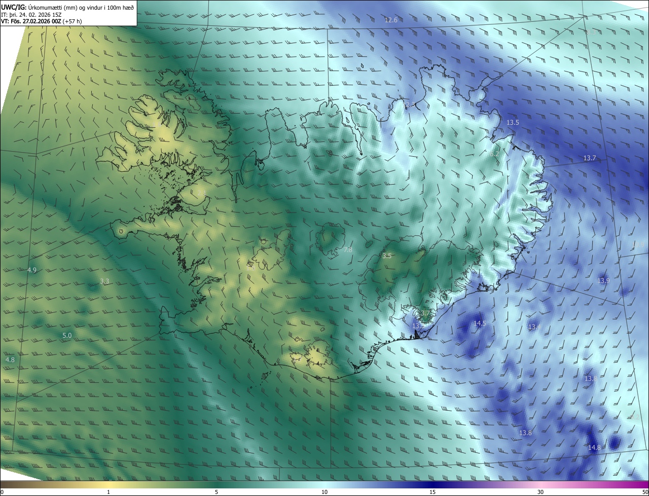The height and width of the screenshot is (496, 649).
Task: Click the 7.8 value label in central Iceland
Action: [348, 250]
